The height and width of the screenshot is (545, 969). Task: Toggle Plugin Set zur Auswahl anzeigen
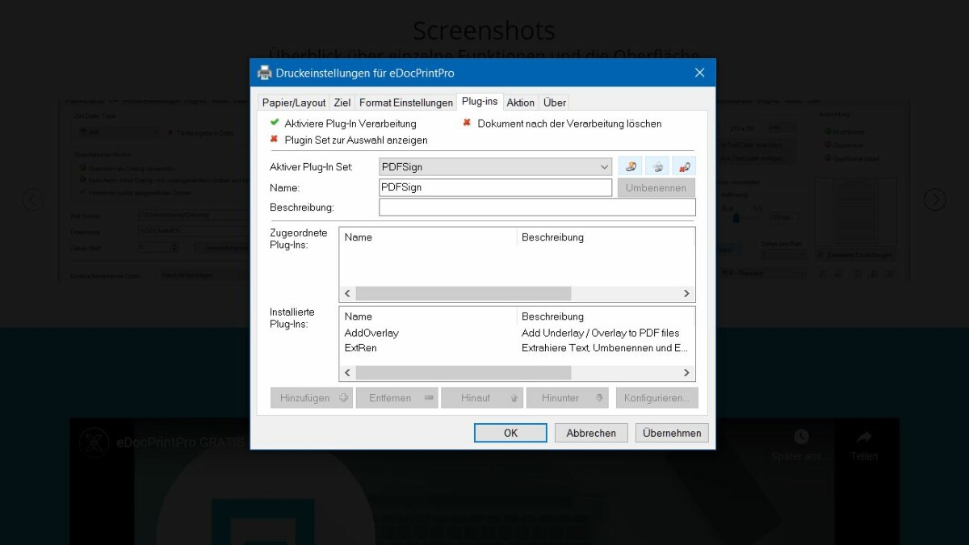click(x=275, y=139)
